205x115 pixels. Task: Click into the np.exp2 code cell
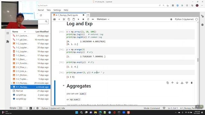click(x=130, y=62)
